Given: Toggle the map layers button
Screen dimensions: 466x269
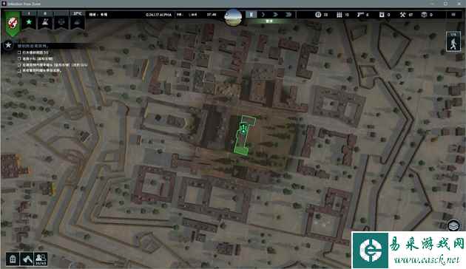Looking at the screenshot, I should tap(453, 225).
